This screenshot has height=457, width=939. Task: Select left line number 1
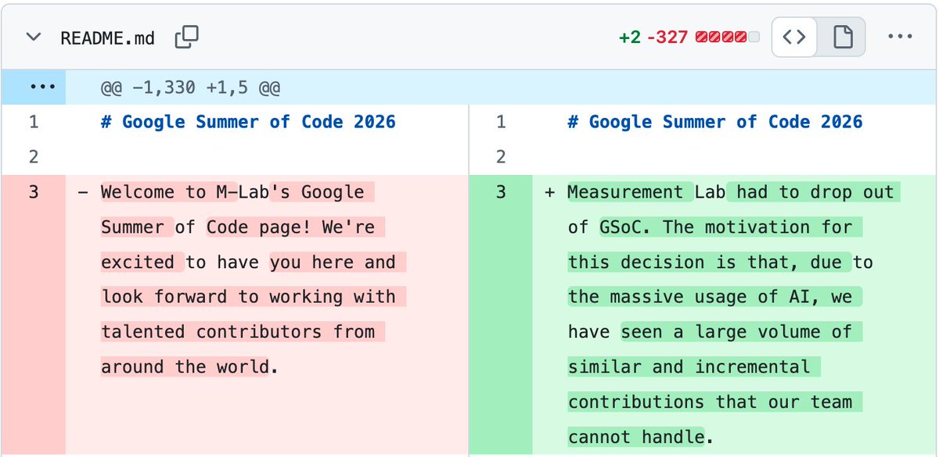[x=33, y=122]
